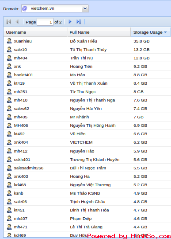Click full name Trần Thị Nụ

click(81, 58)
